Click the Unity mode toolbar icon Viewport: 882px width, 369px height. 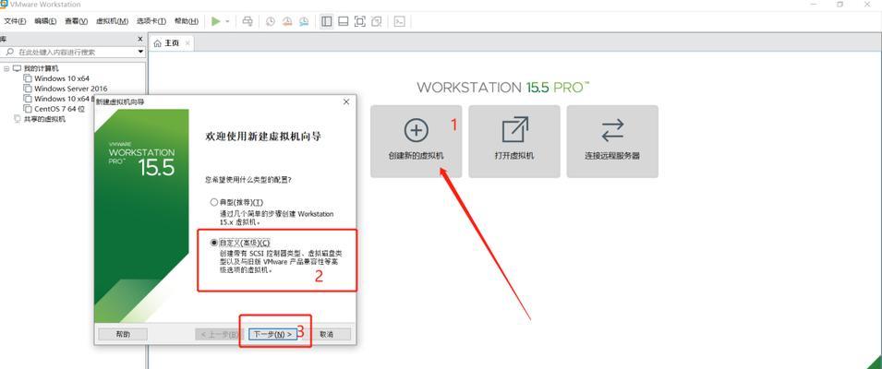coord(377,21)
